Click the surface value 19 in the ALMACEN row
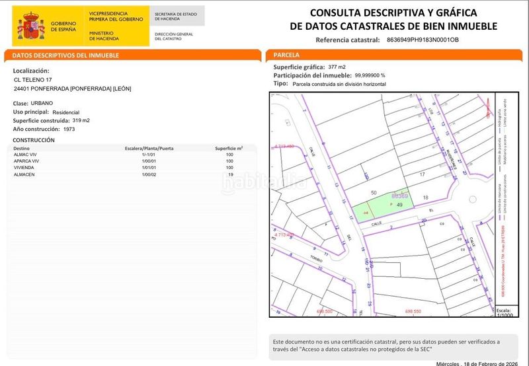 coord(231,174)
